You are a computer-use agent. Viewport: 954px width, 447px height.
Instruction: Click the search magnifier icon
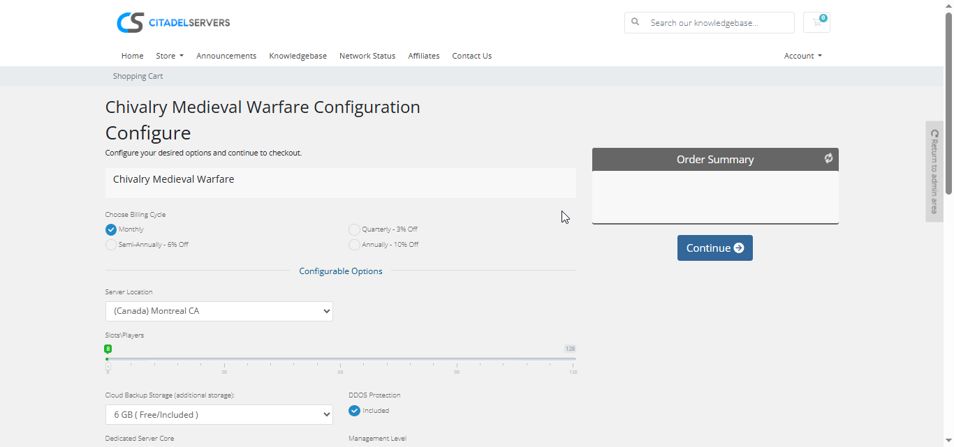point(636,22)
